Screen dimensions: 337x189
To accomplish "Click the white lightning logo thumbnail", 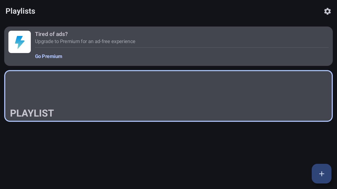I will (x=19, y=42).
